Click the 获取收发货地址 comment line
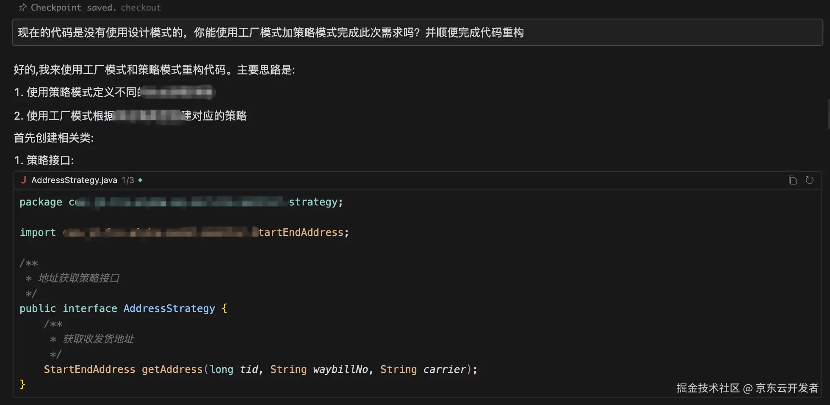Viewport: 830px width, 405px height. pos(98,339)
